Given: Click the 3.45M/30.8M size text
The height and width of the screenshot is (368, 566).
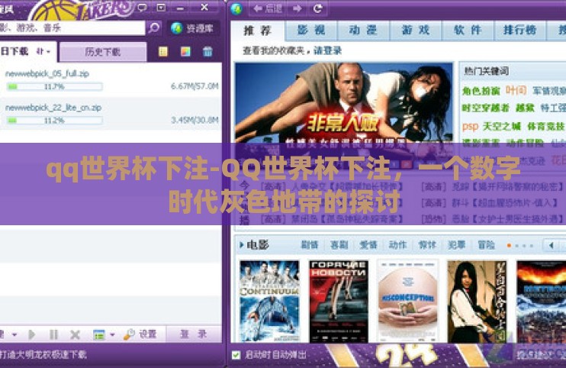Looking at the screenshot, I should click(195, 120).
